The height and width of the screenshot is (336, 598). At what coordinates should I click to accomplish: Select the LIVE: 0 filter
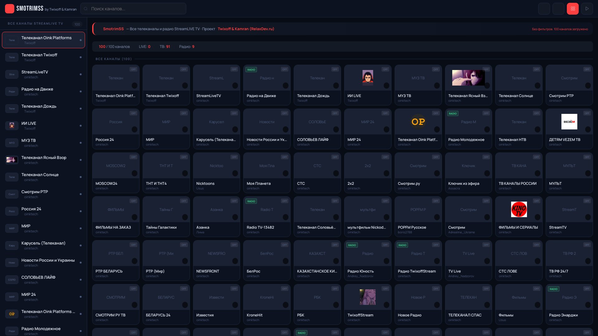[x=145, y=47]
